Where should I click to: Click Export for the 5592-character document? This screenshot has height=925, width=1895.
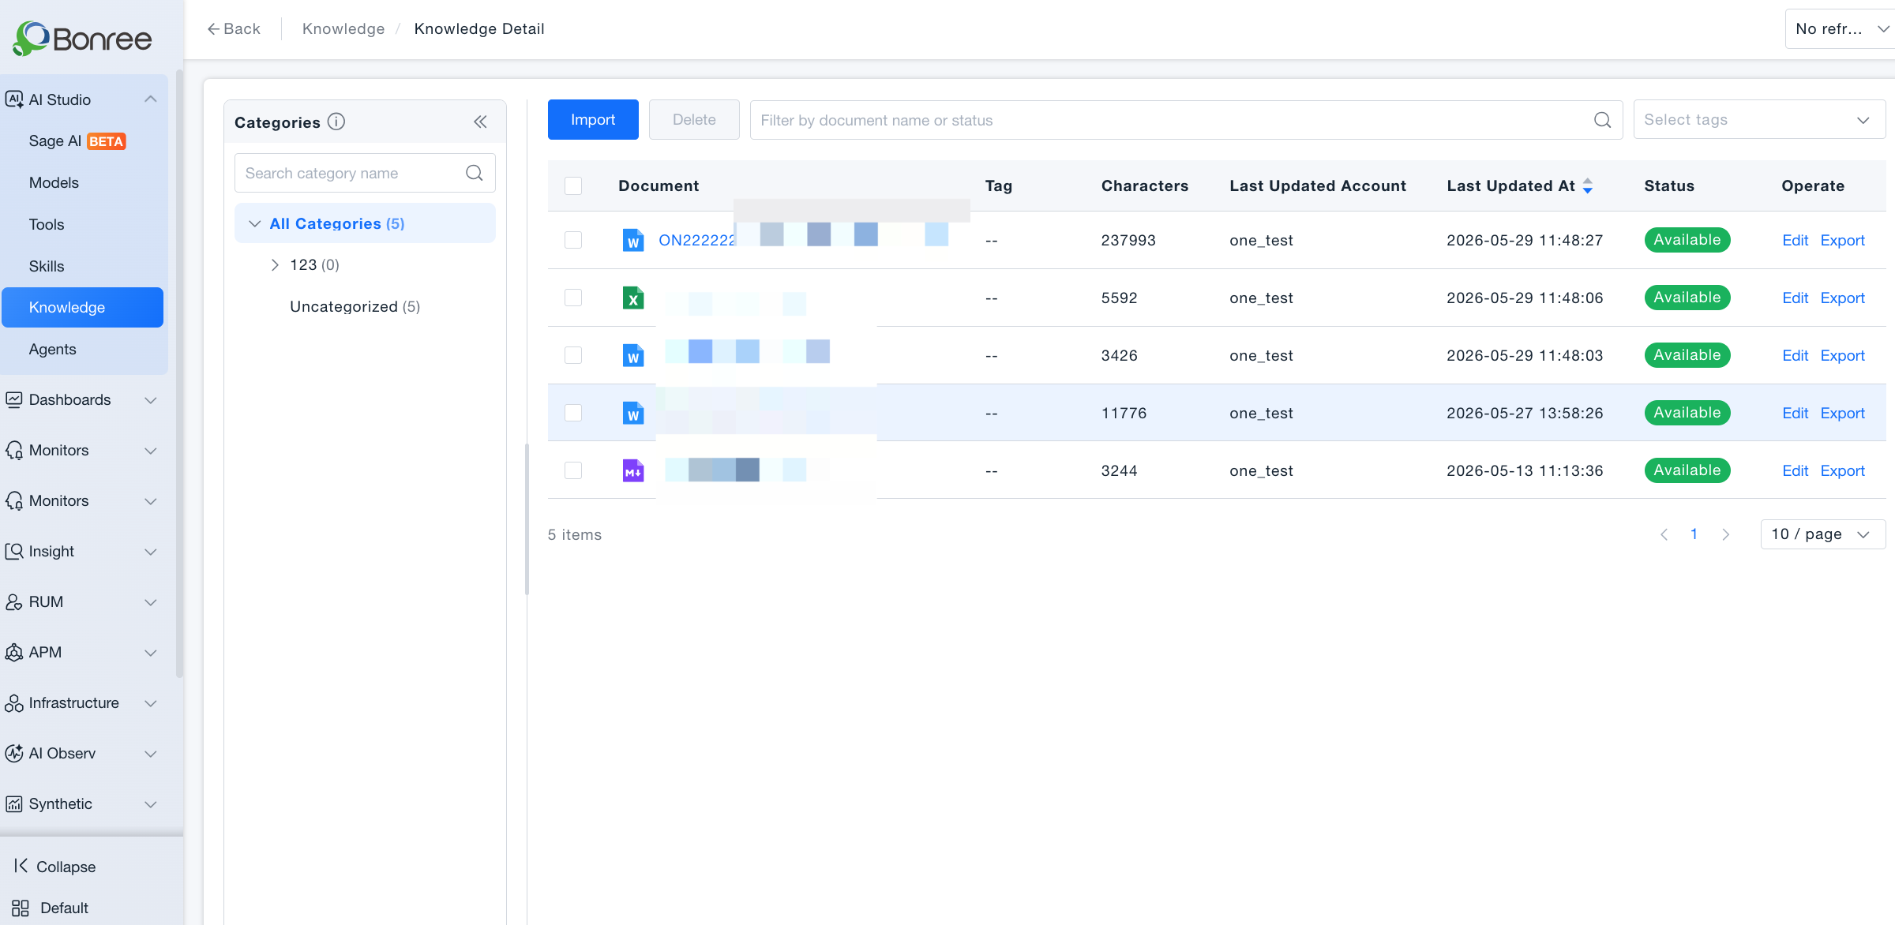pyautogui.click(x=1842, y=298)
